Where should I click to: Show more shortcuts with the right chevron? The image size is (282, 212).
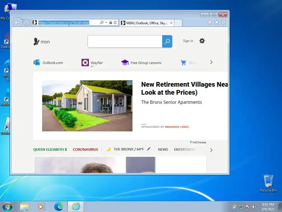(211, 62)
